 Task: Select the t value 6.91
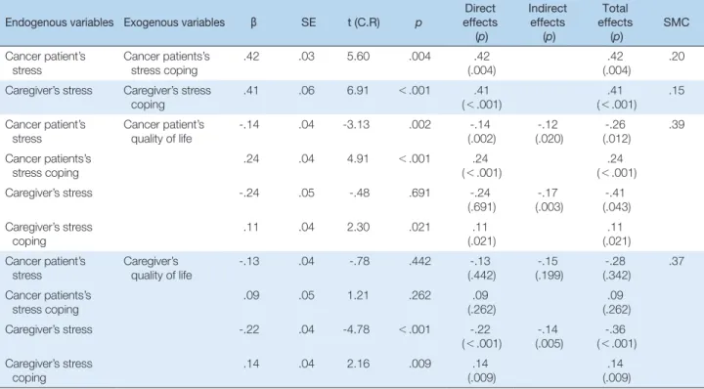pos(358,90)
